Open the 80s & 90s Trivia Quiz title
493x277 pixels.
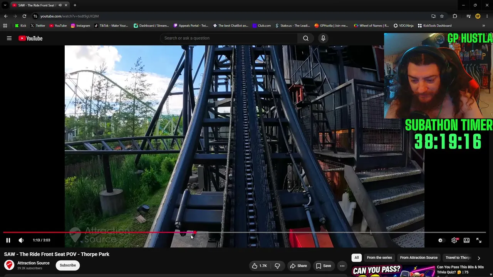(x=460, y=270)
